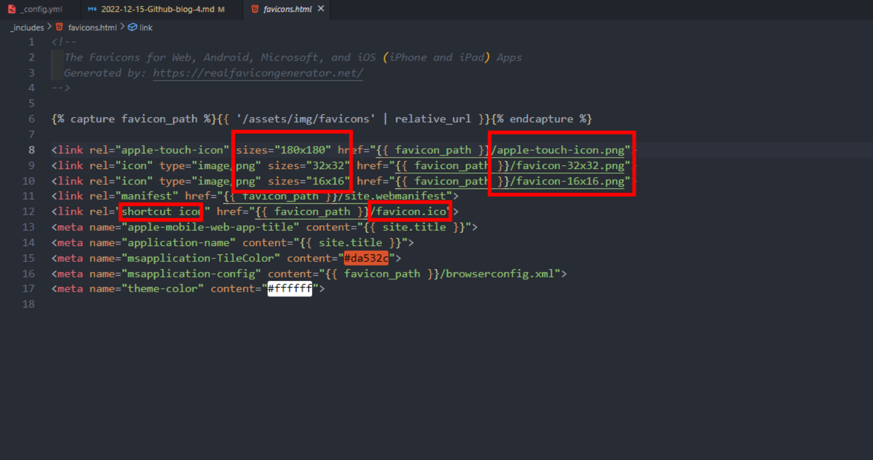Click the Markdown icon on the blog-4.md tab

(x=92, y=9)
